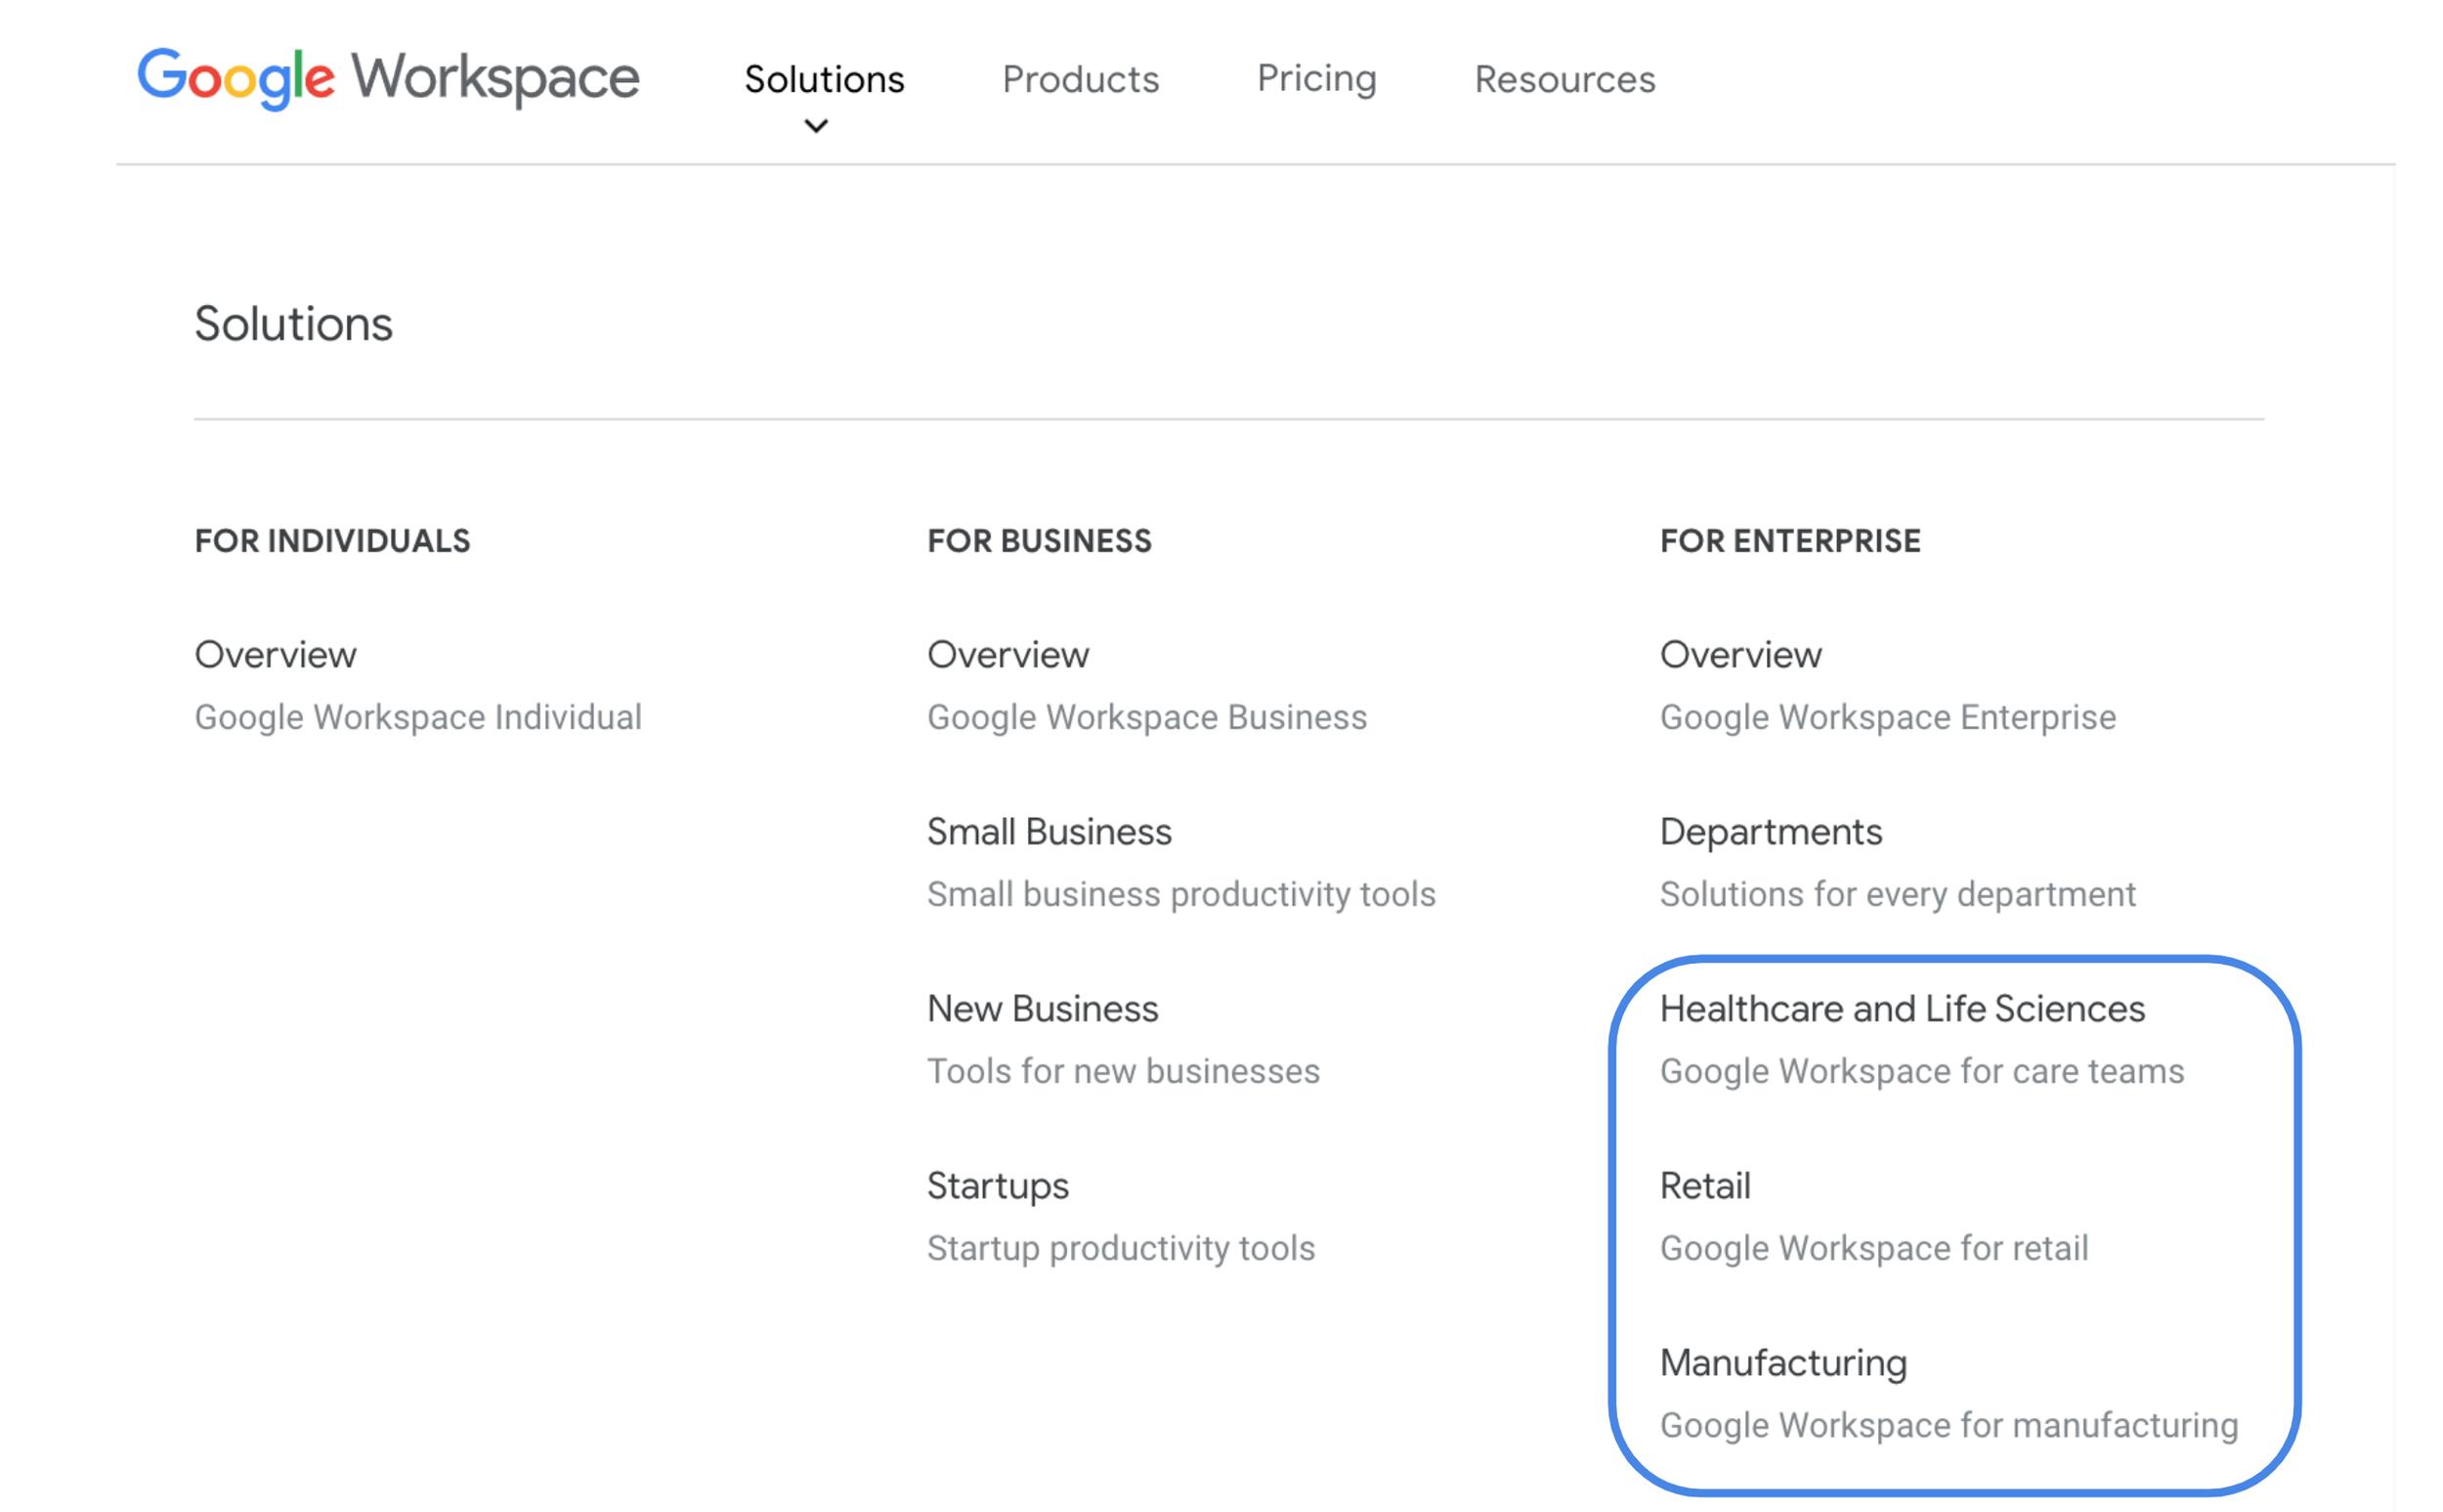
Task: Open the Products nav menu
Action: [1080, 79]
